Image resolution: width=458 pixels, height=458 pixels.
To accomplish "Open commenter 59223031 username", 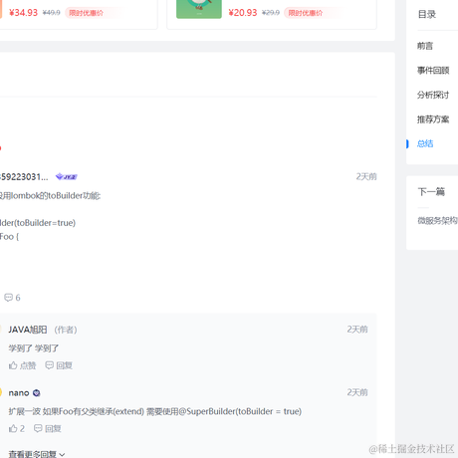I will click(24, 177).
